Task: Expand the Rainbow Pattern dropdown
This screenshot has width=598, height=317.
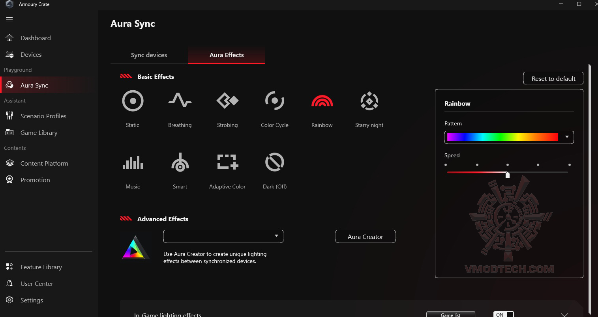Action: [509, 137]
